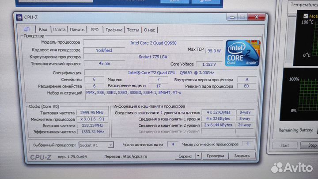Click the 24-way L2 cache associativity value
318x179 pixels.
tap(244, 125)
